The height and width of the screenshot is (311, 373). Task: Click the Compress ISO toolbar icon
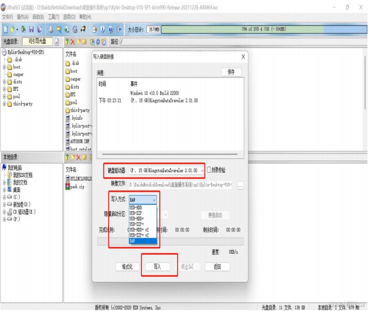pos(59,30)
